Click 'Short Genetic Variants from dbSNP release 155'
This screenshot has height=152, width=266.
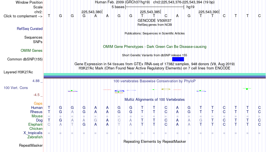click(155, 55)
